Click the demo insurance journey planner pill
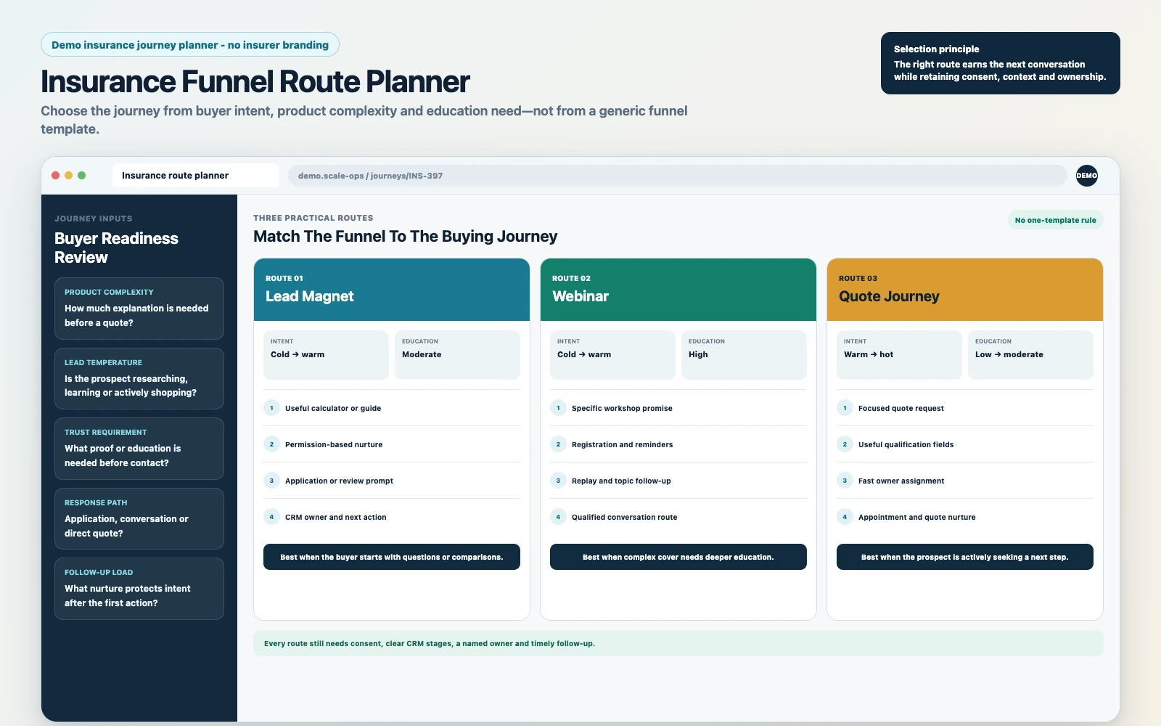 [x=190, y=44]
